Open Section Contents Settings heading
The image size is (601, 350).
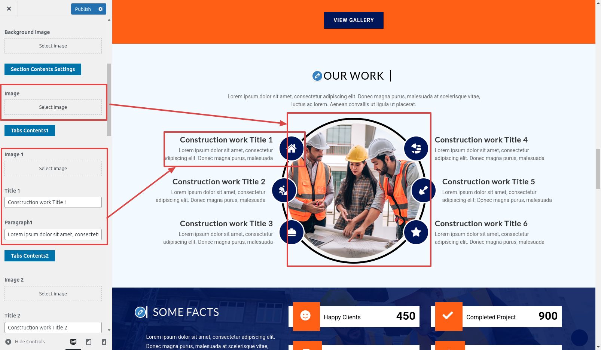(43, 69)
